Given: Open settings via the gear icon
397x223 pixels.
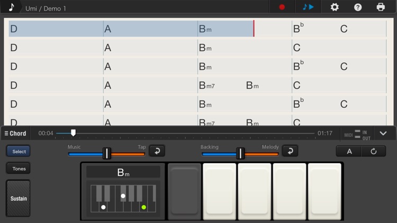Looking at the screenshot, I should 335,7.
